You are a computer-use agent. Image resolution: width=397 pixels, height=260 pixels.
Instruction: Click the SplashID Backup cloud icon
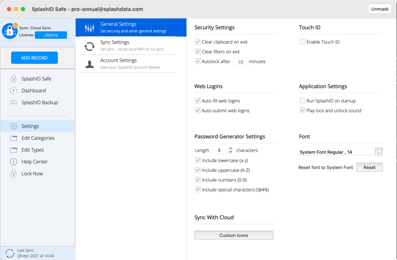14,103
